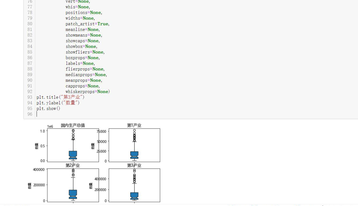Select the 第2产业 boxplot chart

click(73, 185)
